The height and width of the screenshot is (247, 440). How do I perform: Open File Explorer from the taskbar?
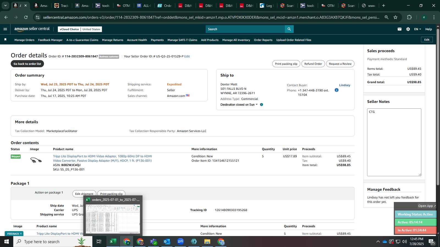point(207,242)
